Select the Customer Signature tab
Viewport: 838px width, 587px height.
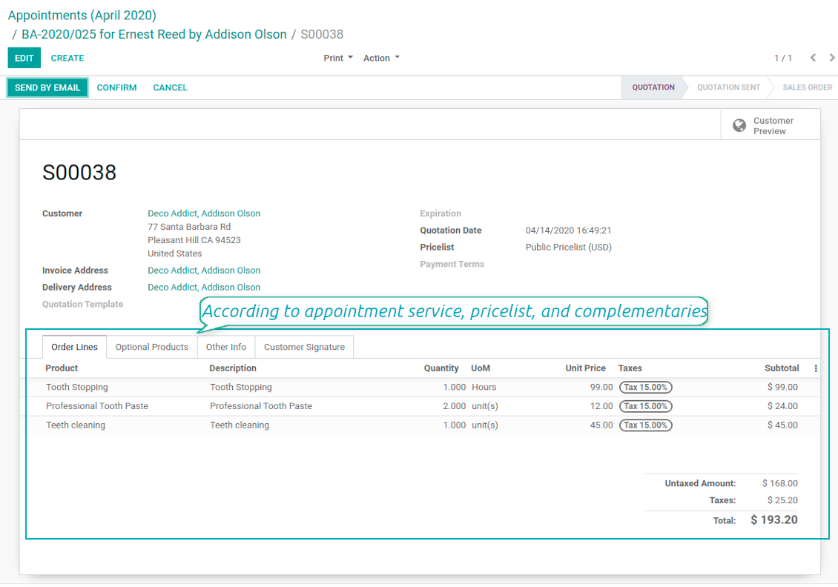(x=304, y=347)
